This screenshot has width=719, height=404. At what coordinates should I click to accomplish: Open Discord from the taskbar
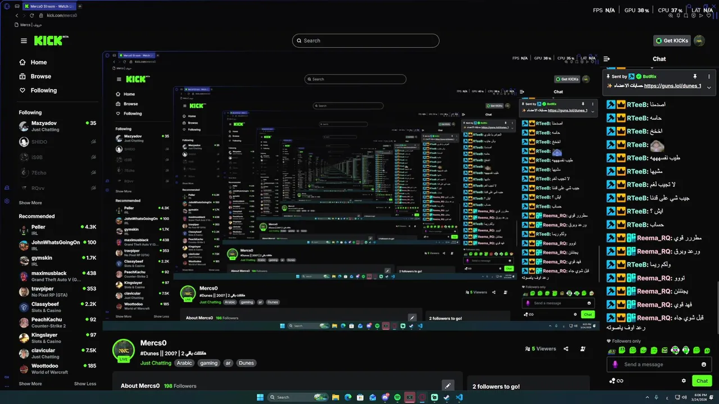click(385, 397)
